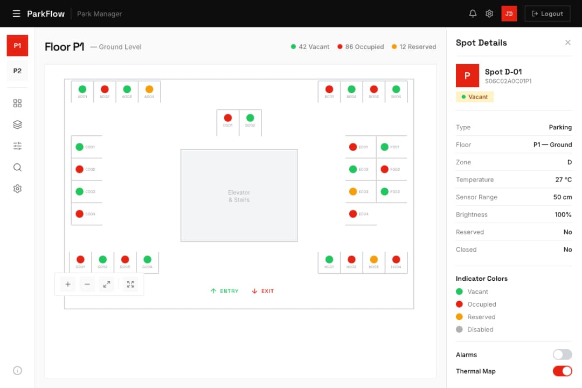
Task: Click the fullscreen expand control on map
Action: [130, 284]
